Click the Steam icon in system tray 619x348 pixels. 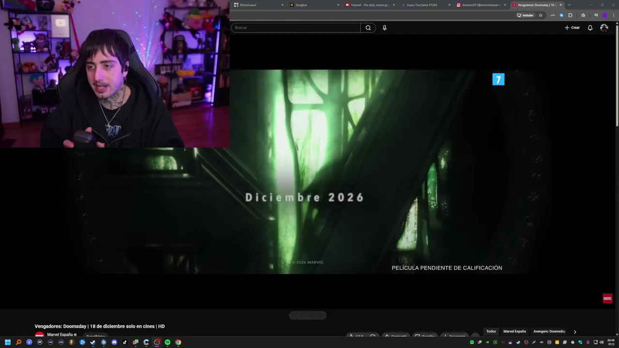[x=518, y=342]
